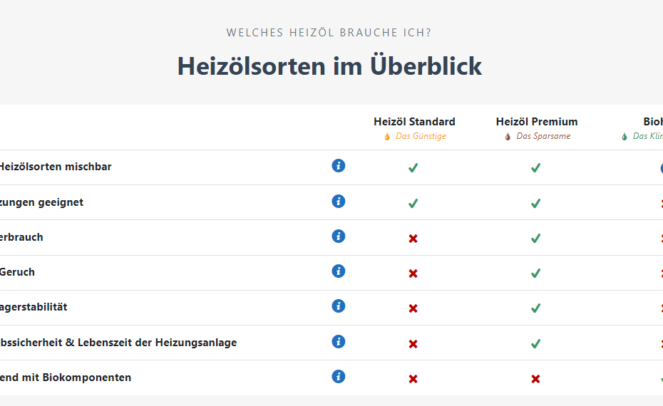Click the Heizölsorten im Überblick heading

click(x=329, y=66)
